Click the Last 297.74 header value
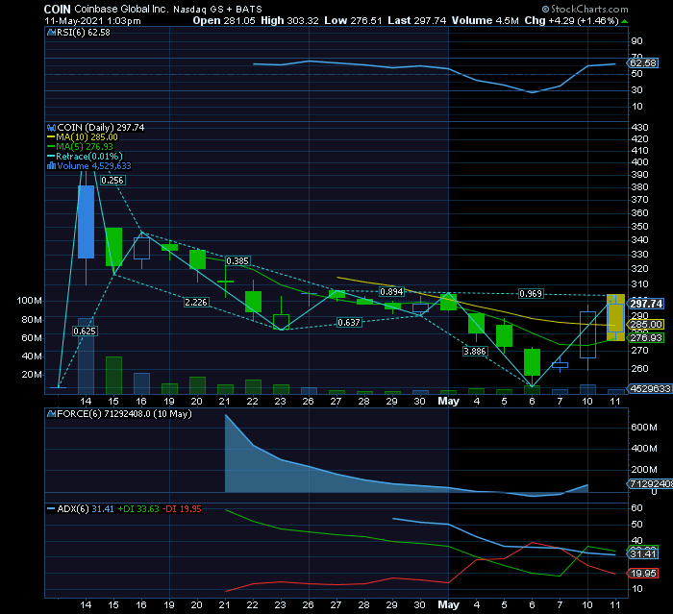The height and width of the screenshot is (614, 673). pyautogui.click(x=416, y=20)
